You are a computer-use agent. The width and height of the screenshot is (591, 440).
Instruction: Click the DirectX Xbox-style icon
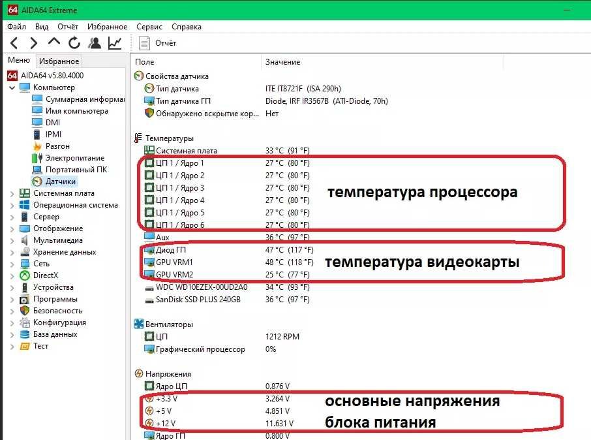tap(25, 275)
